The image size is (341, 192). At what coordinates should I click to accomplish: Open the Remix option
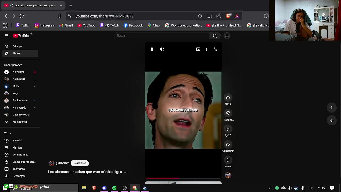228,160
